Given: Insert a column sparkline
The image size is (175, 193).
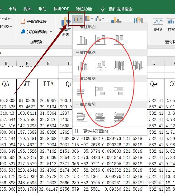Looking at the screenshot, I should 171,25.
